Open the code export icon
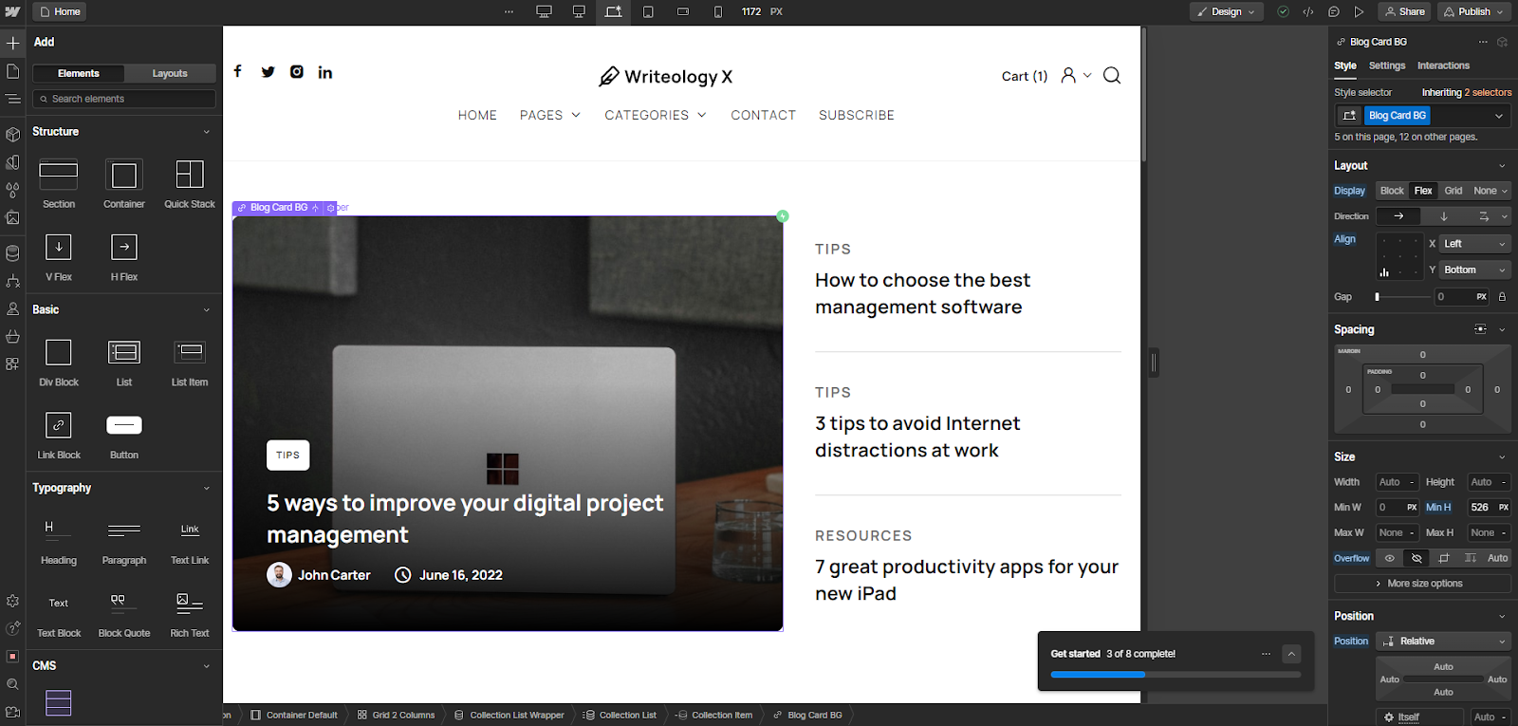The image size is (1518, 726). point(1308,11)
